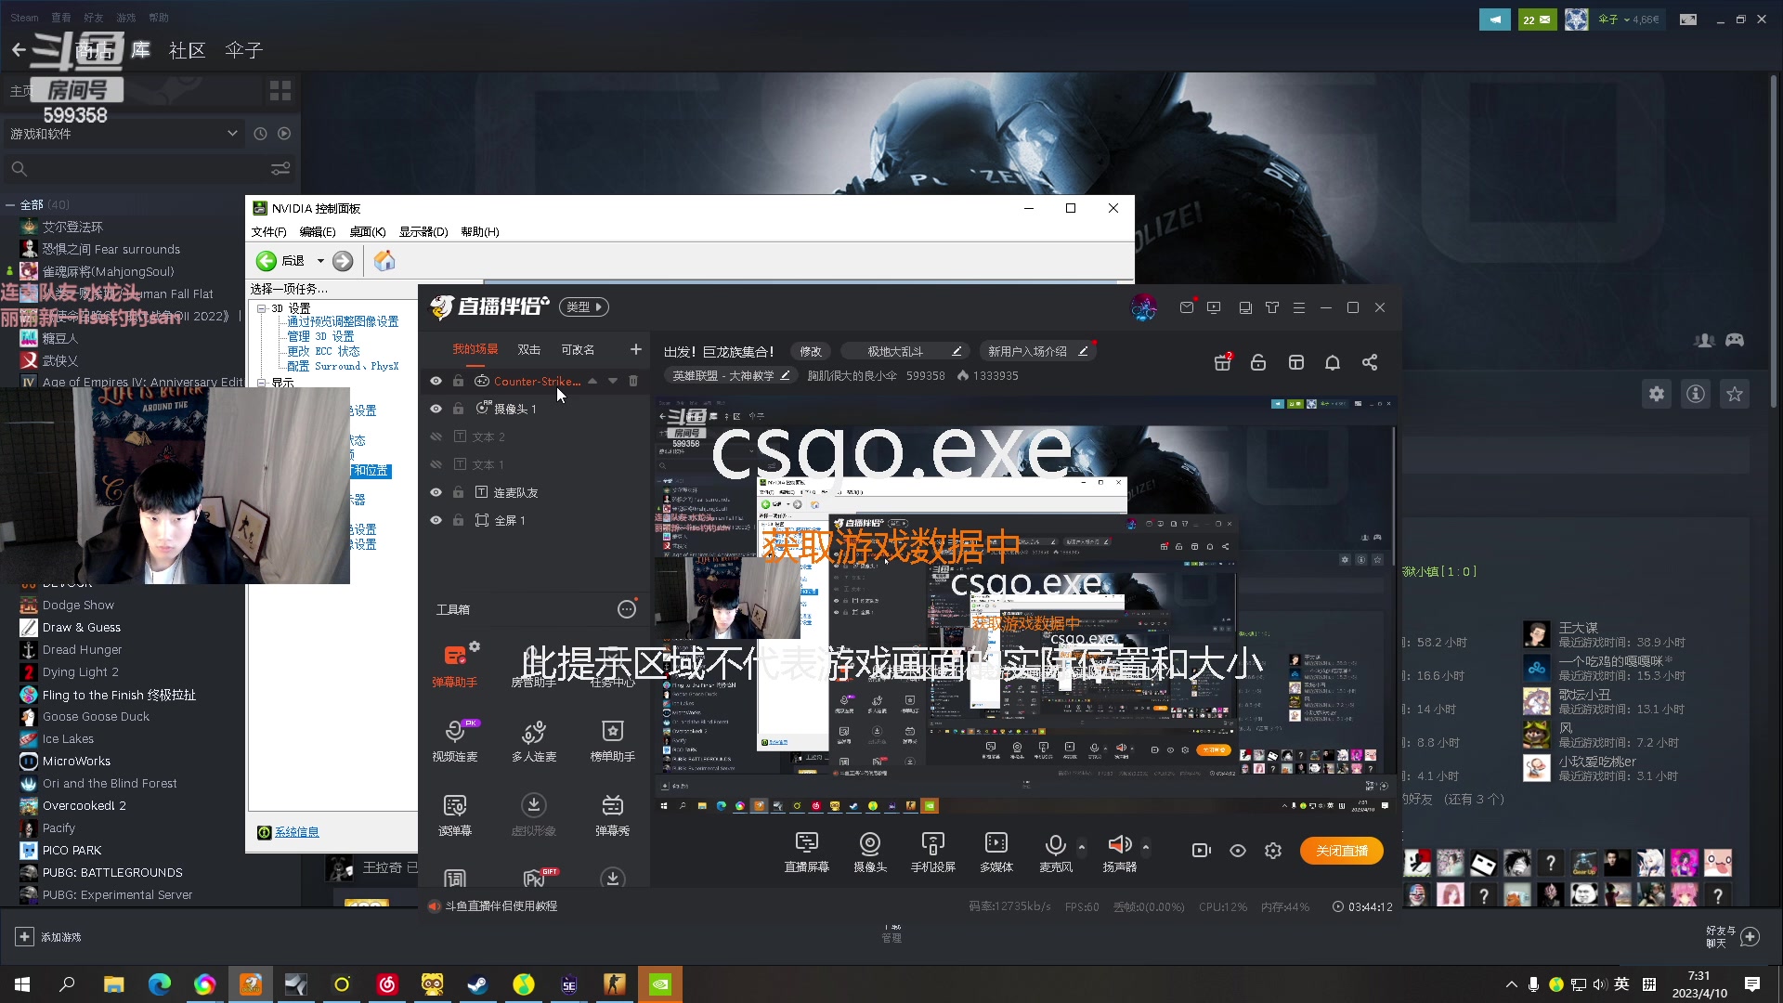Hide the 连麦队友 source layer

(436, 492)
